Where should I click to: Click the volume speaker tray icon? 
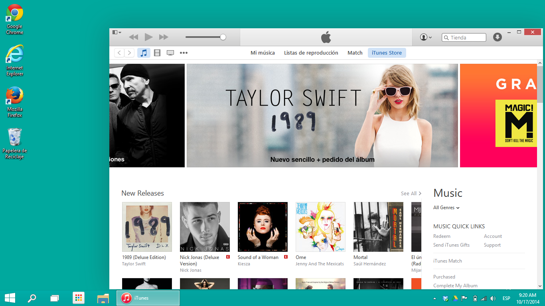[x=493, y=298]
